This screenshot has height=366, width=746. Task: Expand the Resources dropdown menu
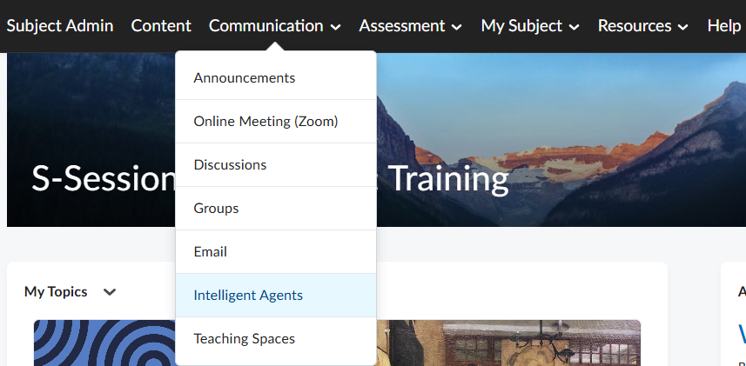642,26
